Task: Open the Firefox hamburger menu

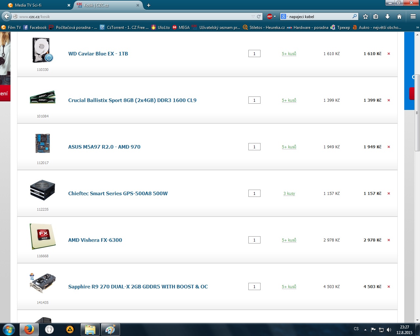Action: click(x=413, y=16)
